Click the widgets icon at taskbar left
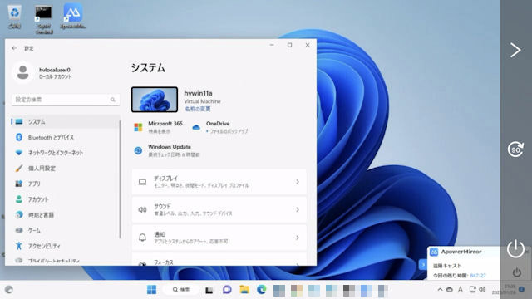Screen dimensions: 532x299 click(9, 290)
